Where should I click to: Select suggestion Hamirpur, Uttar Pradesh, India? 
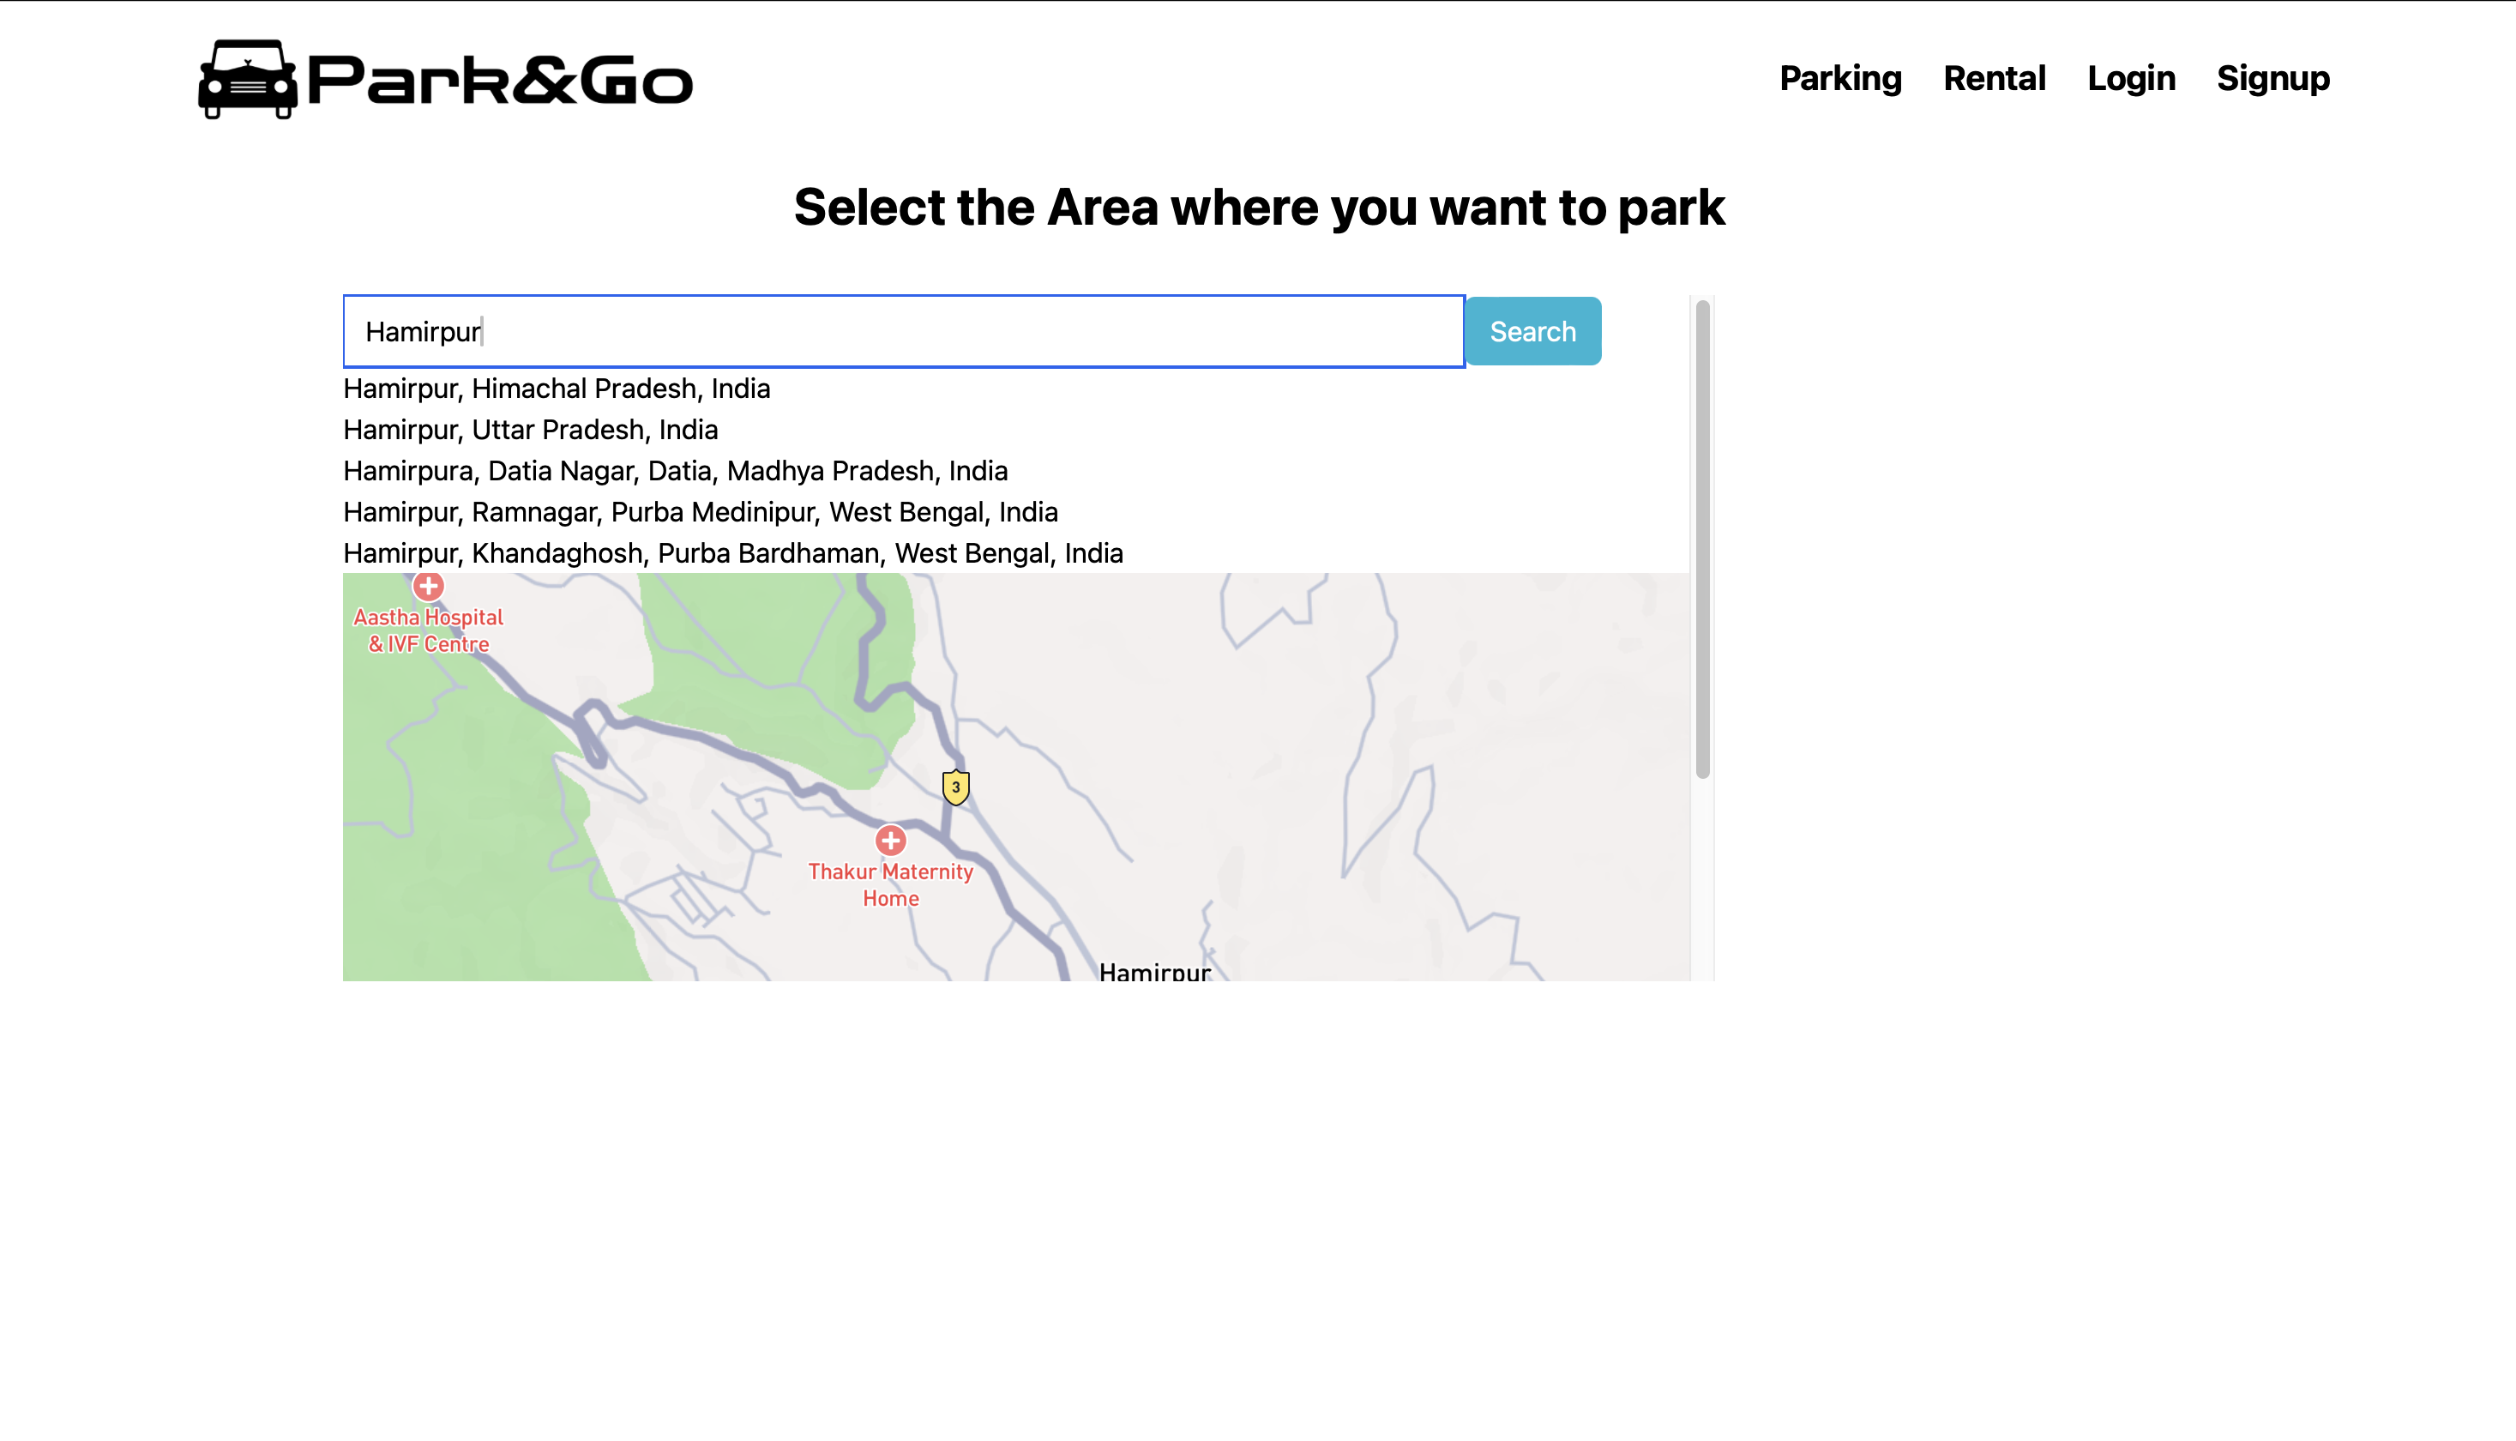[530, 430]
